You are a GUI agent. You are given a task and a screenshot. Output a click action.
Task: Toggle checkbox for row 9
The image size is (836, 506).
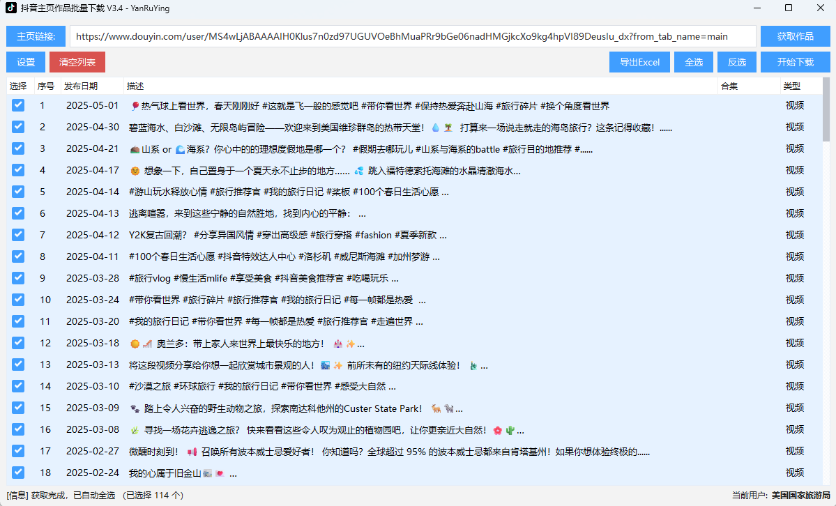pos(18,278)
